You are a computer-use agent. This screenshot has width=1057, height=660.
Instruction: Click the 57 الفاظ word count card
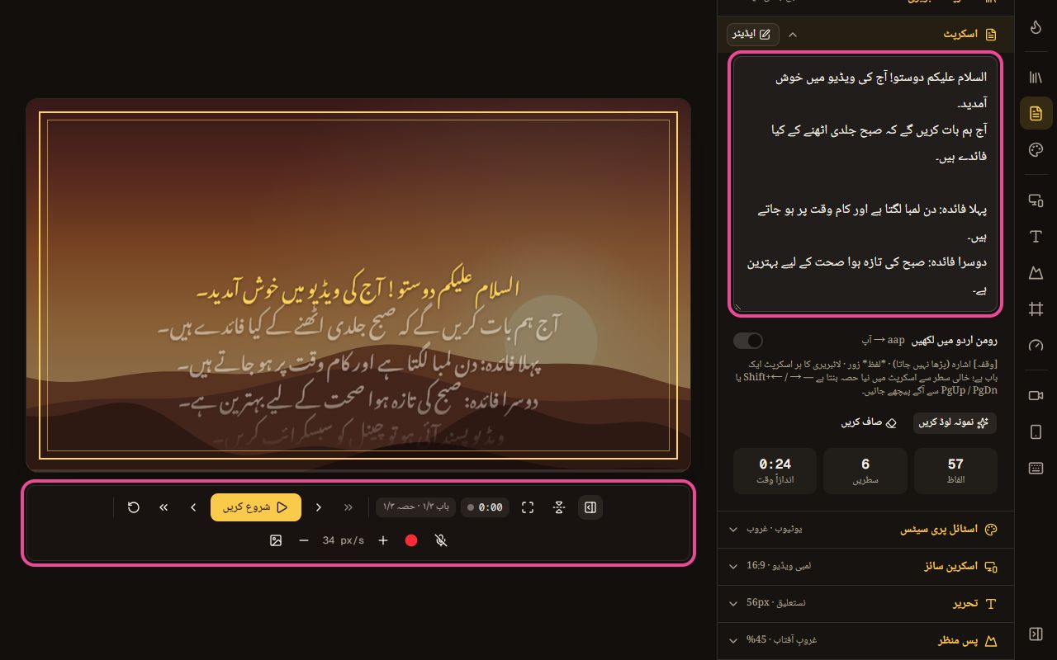coord(955,471)
